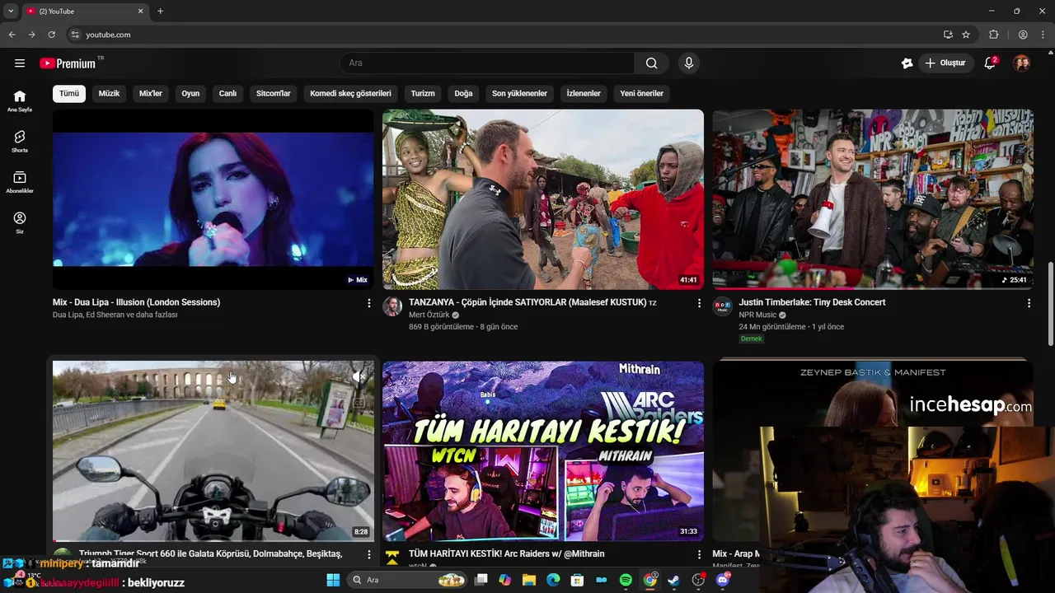Open Siz in the sidebar
The image size is (1055, 593).
pos(20,223)
